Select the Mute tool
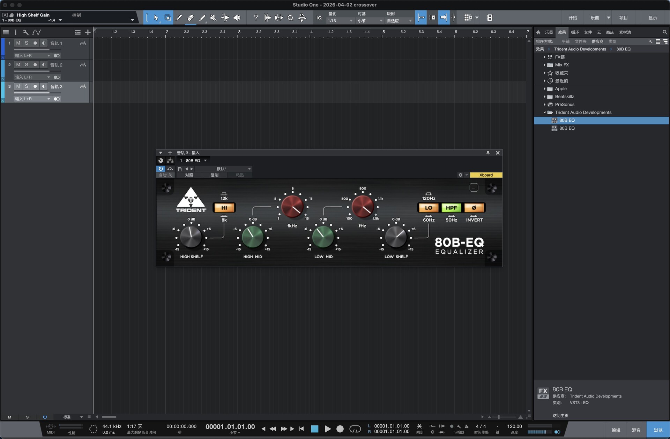670x439 pixels. pyautogui.click(x=214, y=18)
